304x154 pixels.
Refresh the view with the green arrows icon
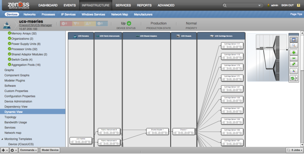292,78
